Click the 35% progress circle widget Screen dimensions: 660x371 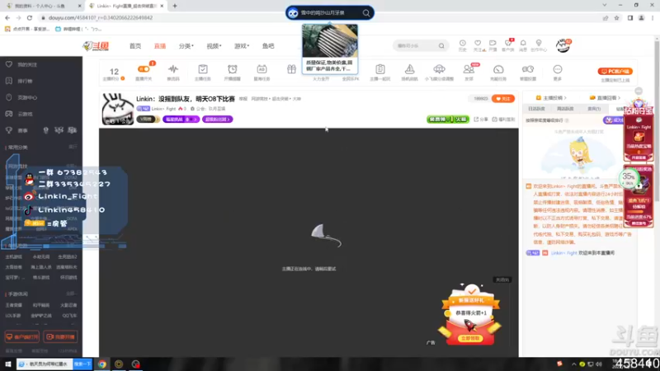click(629, 177)
